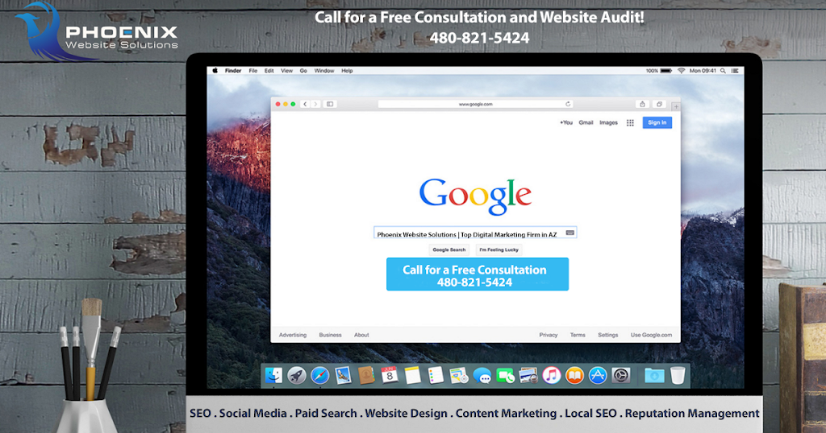The image size is (826, 433).
Task: Launch Safari compass icon in dock
Action: tap(319, 375)
